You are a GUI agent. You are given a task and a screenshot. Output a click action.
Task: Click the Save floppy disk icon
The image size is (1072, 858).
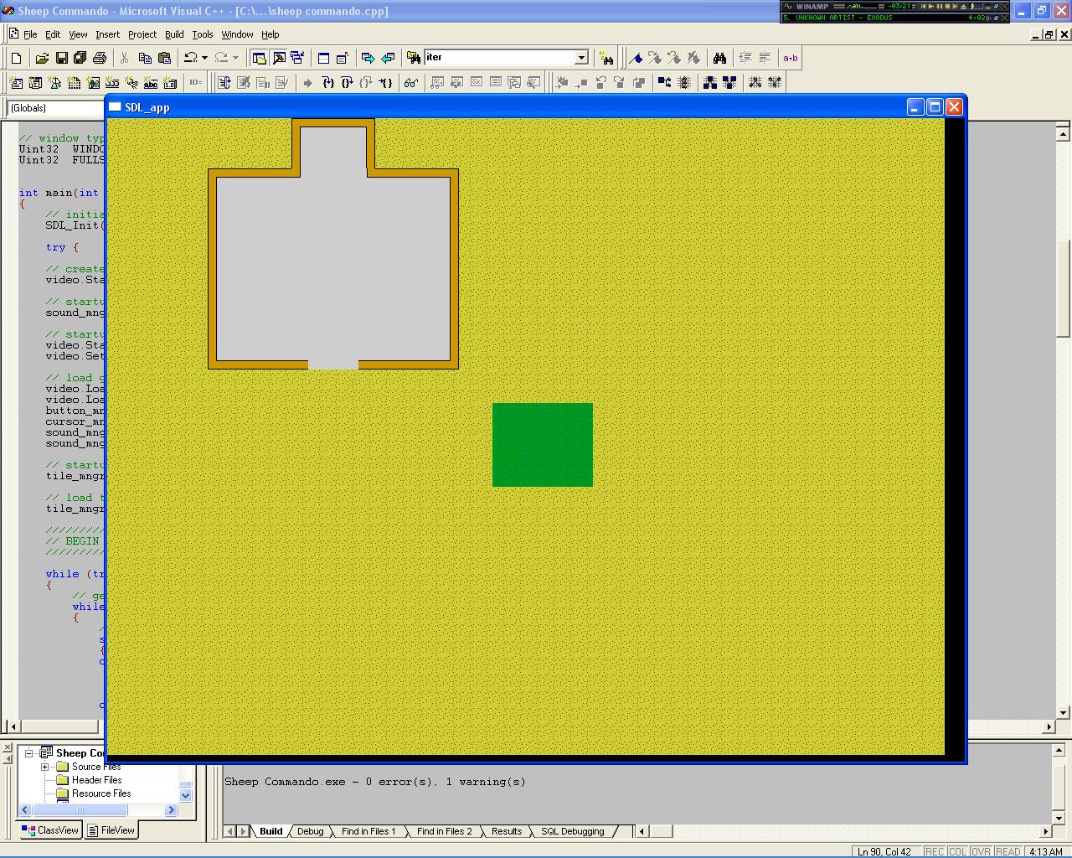tap(61, 58)
